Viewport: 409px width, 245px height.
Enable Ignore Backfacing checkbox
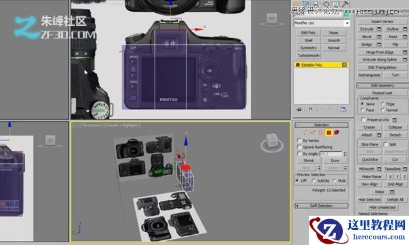(x=299, y=147)
